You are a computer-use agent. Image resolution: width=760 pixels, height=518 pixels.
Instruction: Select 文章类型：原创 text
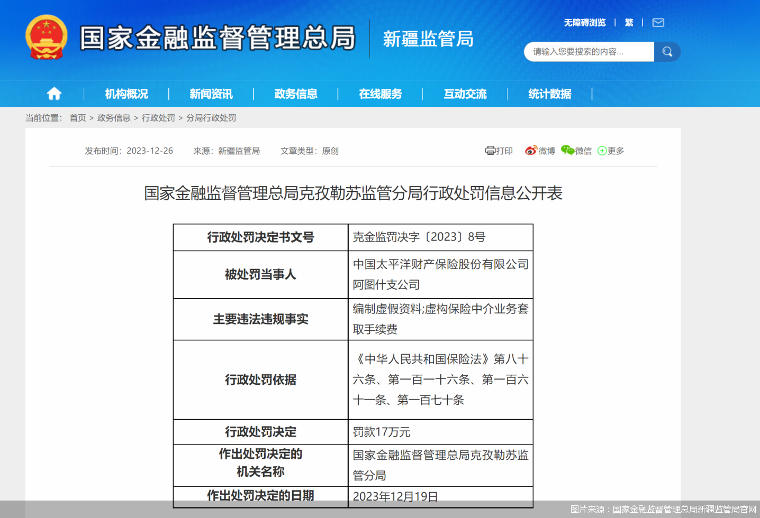[x=310, y=151]
